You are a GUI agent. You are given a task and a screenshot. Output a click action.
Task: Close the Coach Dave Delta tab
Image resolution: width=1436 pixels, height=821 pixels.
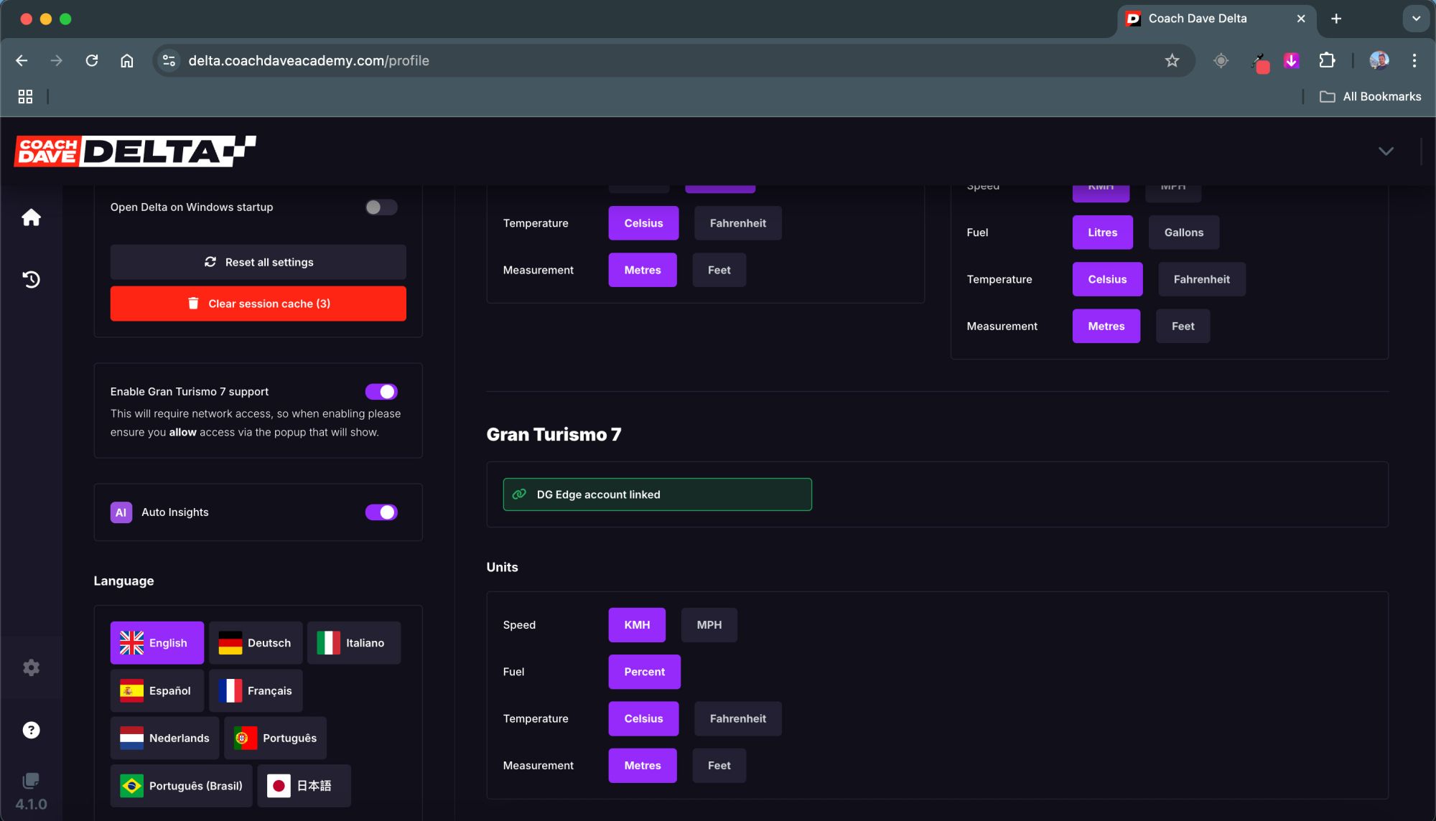pos(1301,19)
